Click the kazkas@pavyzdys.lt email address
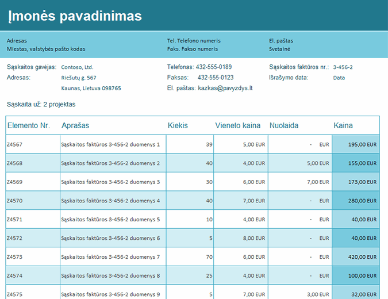 225,88
